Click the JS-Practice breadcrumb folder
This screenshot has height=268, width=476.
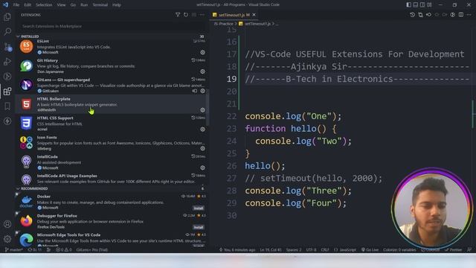(x=223, y=24)
